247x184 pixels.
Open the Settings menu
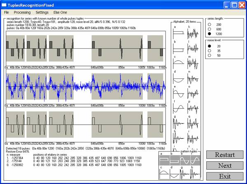pyautogui.click(x=42, y=12)
